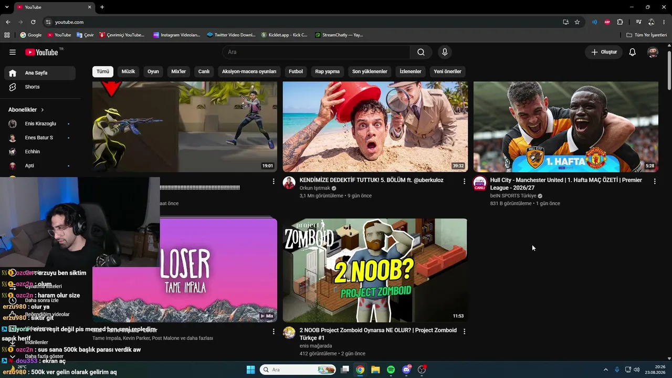672x378 pixels.
Task: Play the 2 NOOB Project Zomboid thumbnail
Action: (x=375, y=270)
